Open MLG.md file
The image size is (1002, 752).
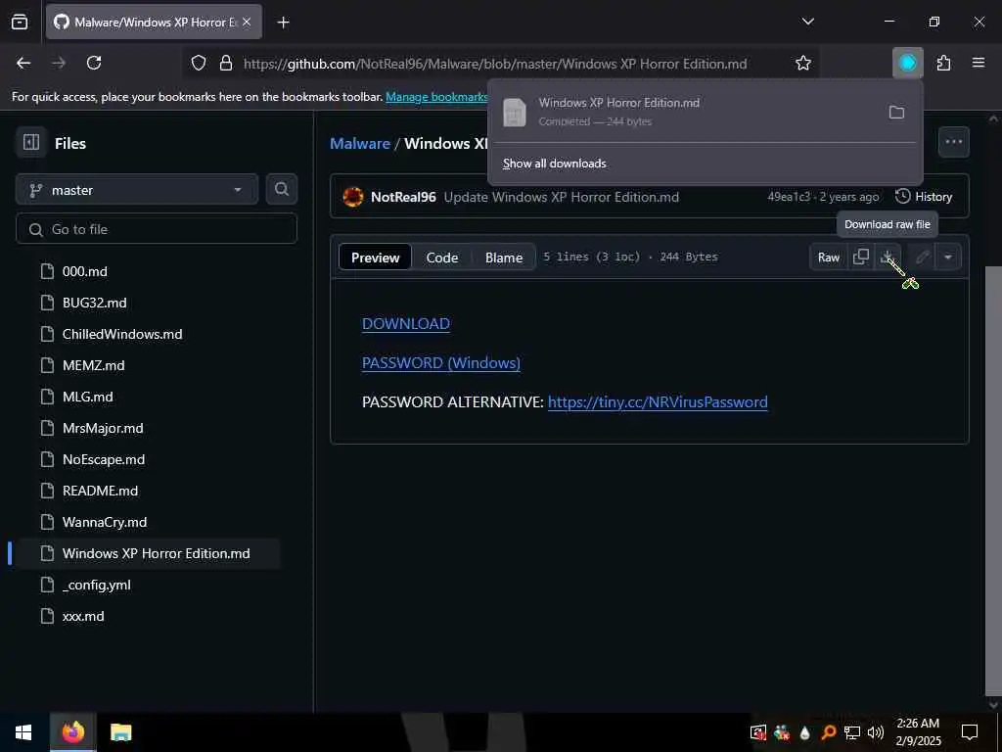point(87,397)
